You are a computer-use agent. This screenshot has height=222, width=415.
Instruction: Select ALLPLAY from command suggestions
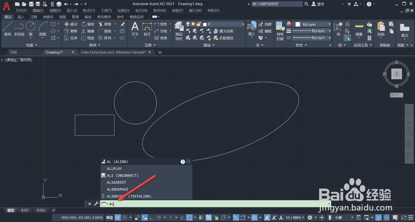point(146,169)
